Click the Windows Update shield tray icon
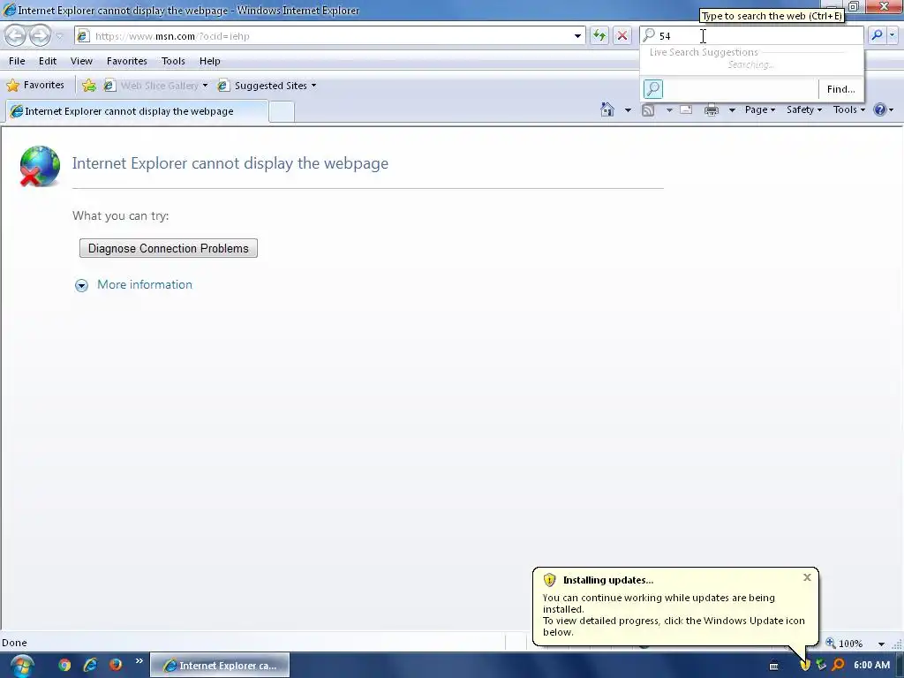904x678 pixels. pyautogui.click(x=805, y=666)
